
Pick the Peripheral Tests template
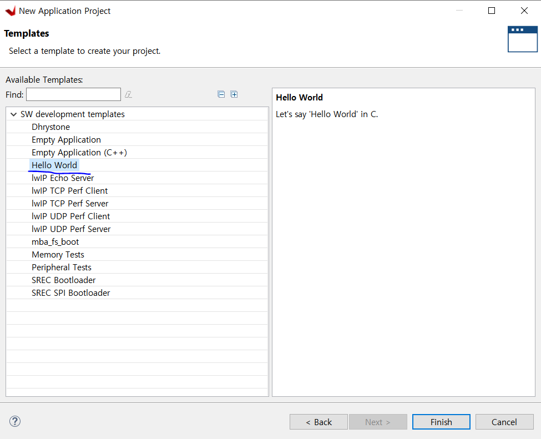62,268
